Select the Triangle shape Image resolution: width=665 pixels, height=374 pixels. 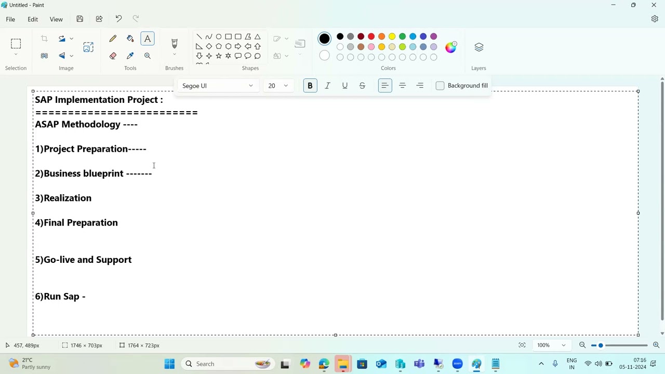(x=257, y=37)
